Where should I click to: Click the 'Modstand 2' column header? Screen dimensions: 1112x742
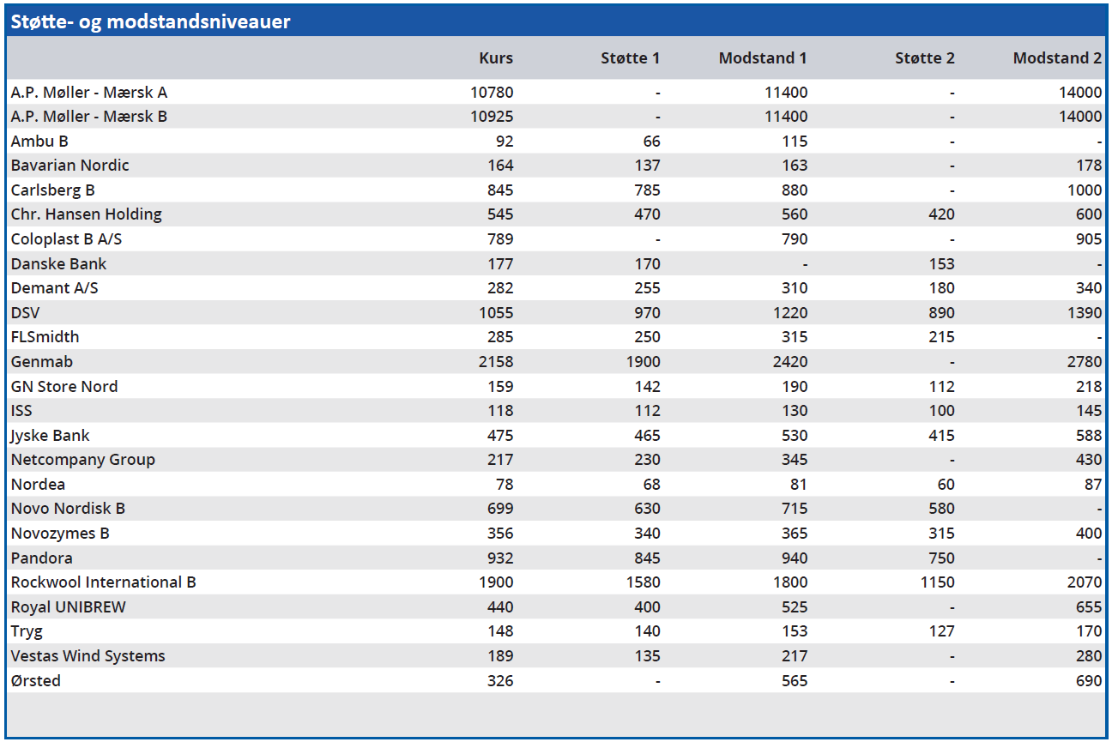click(1057, 58)
